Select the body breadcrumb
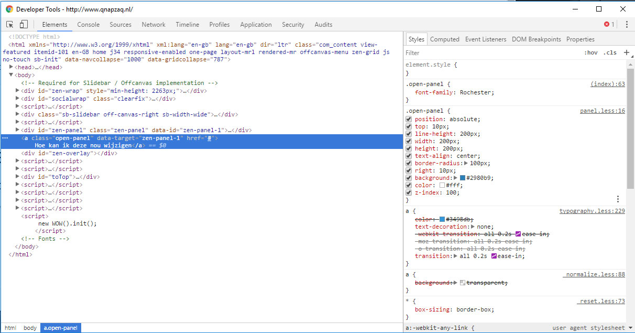 point(30,328)
